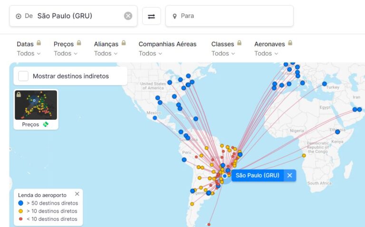The image size is (365, 227).
Task: Click the lock icon next to Preços filter
Action: click(x=79, y=43)
